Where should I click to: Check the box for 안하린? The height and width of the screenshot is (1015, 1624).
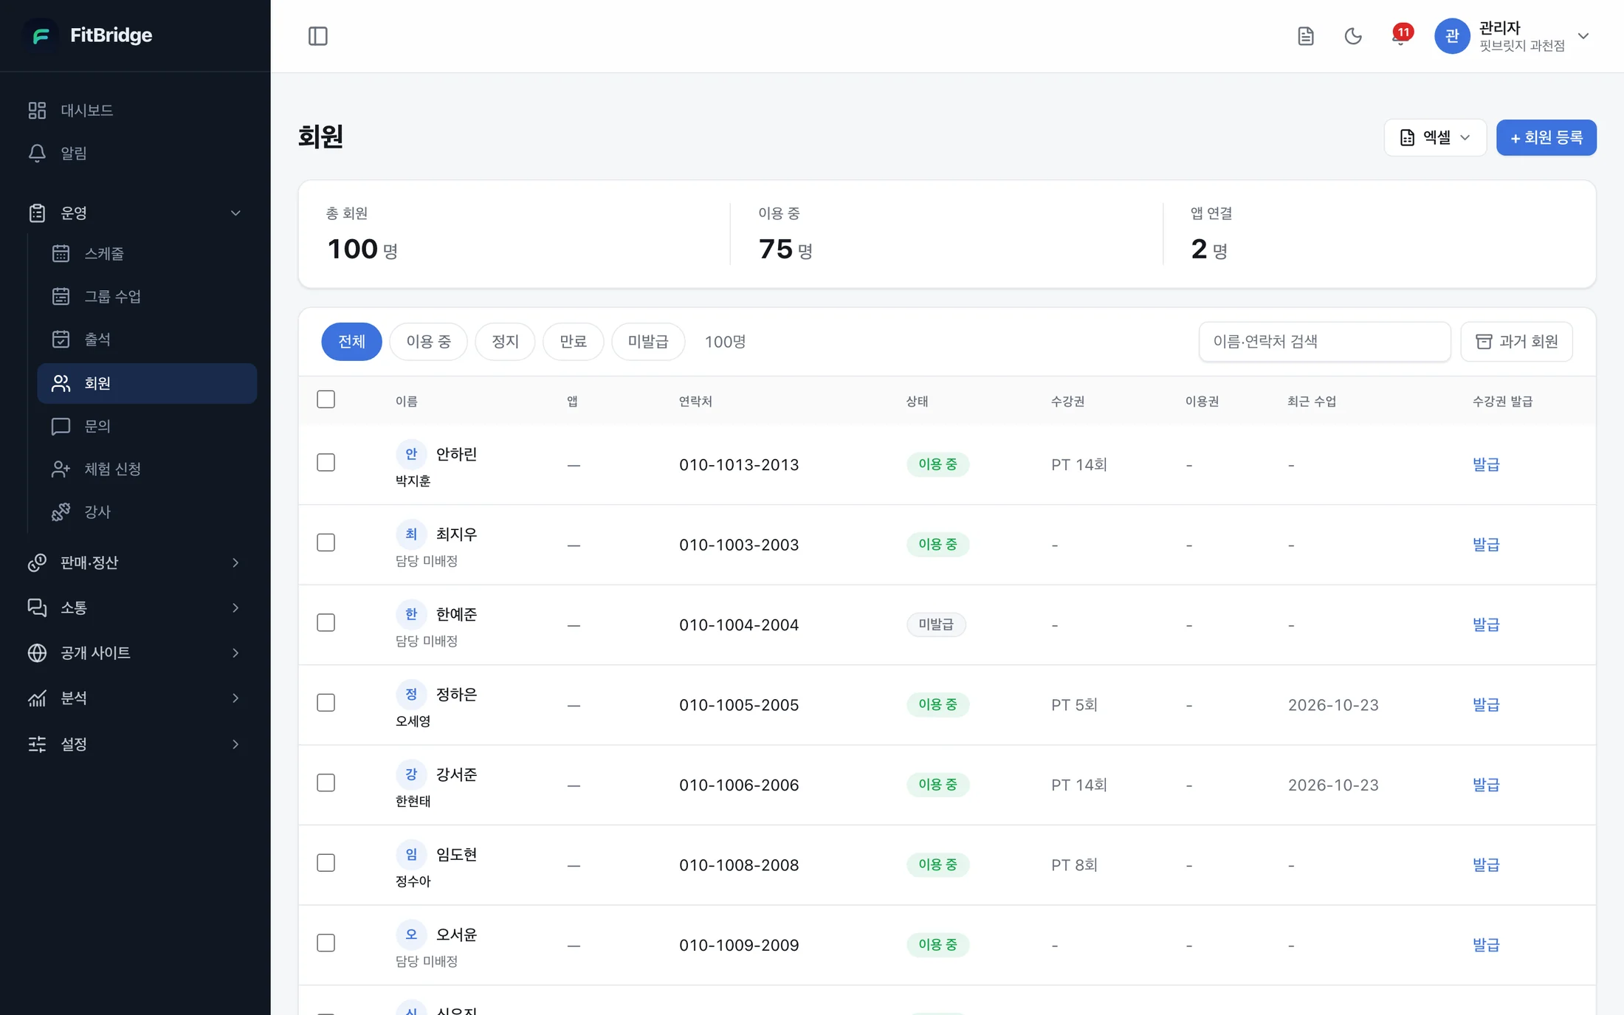326,462
